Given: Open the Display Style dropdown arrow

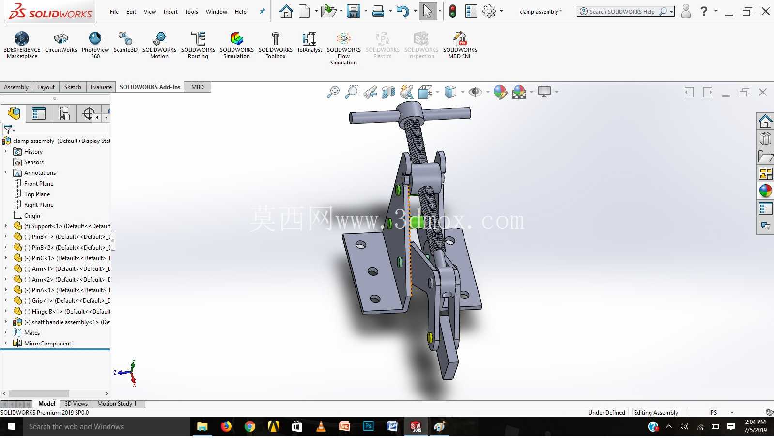Looking at the screenshot, I should pyautogui.click(x=463, y=92).
